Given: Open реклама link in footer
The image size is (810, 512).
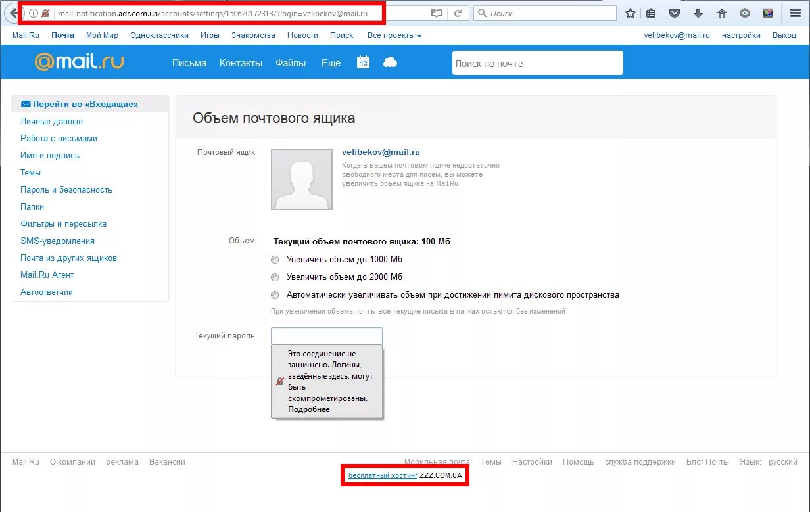Looking at the screenshot, I should pos(122,462).
